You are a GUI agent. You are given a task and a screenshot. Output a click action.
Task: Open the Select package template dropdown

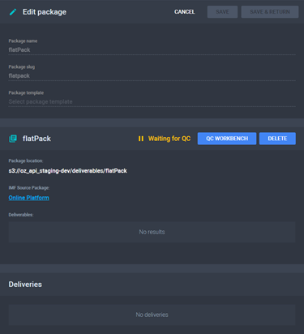[x=152, y=102]
